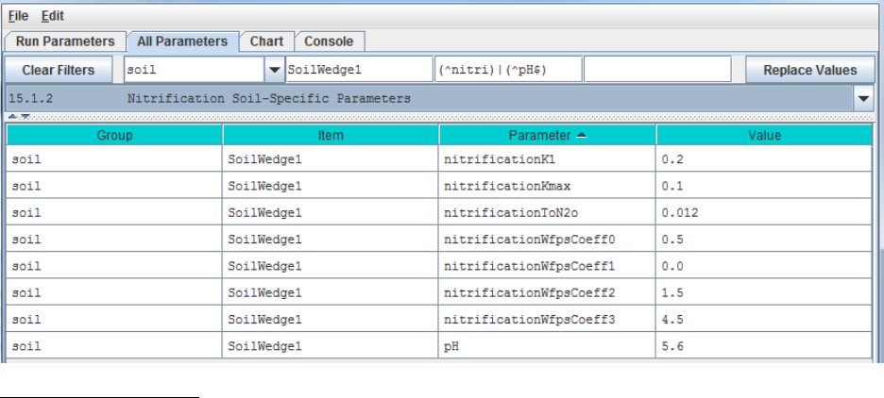Switch to the Chart tab
The image size is (884, 398).
point(266,41)
